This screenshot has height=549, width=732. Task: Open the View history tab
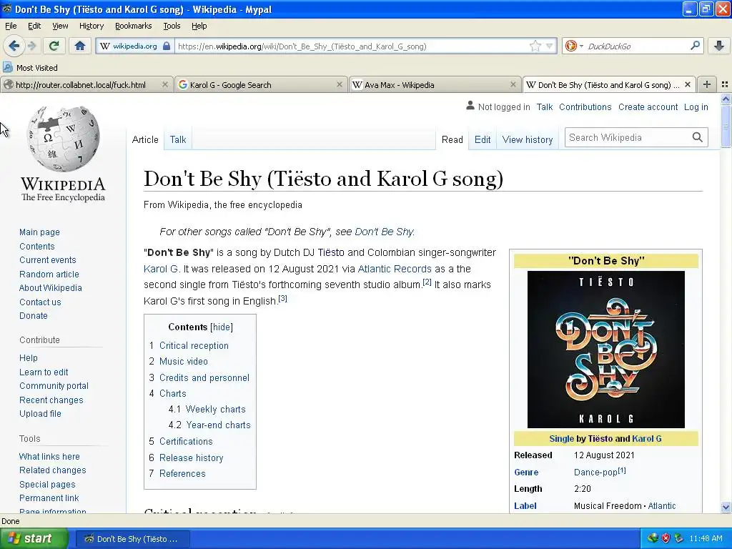(x=528, y=139)
